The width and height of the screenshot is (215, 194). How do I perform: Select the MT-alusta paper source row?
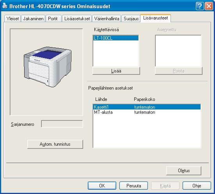tap(147, 112)
